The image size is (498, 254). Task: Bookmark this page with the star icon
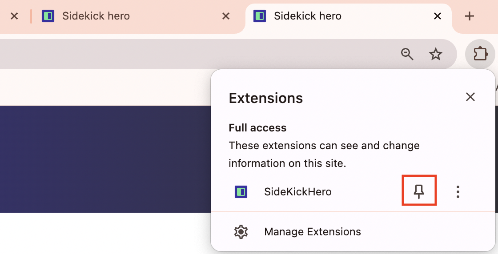point(435,54)
